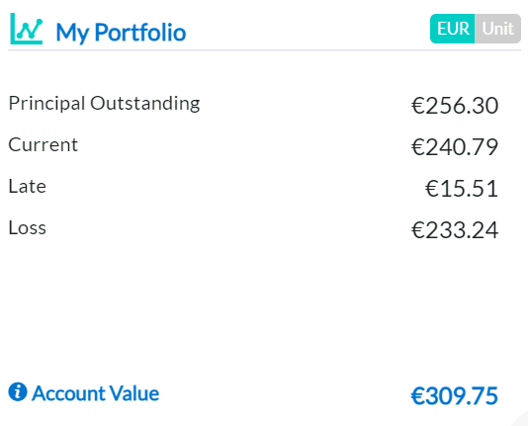Click the euro sign of the Late amount
Screen dimensions: 528x426
click(x=432, y=189)
